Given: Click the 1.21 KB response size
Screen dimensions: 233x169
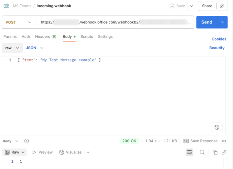Looking at the screenshot, I should coord(170,141).
